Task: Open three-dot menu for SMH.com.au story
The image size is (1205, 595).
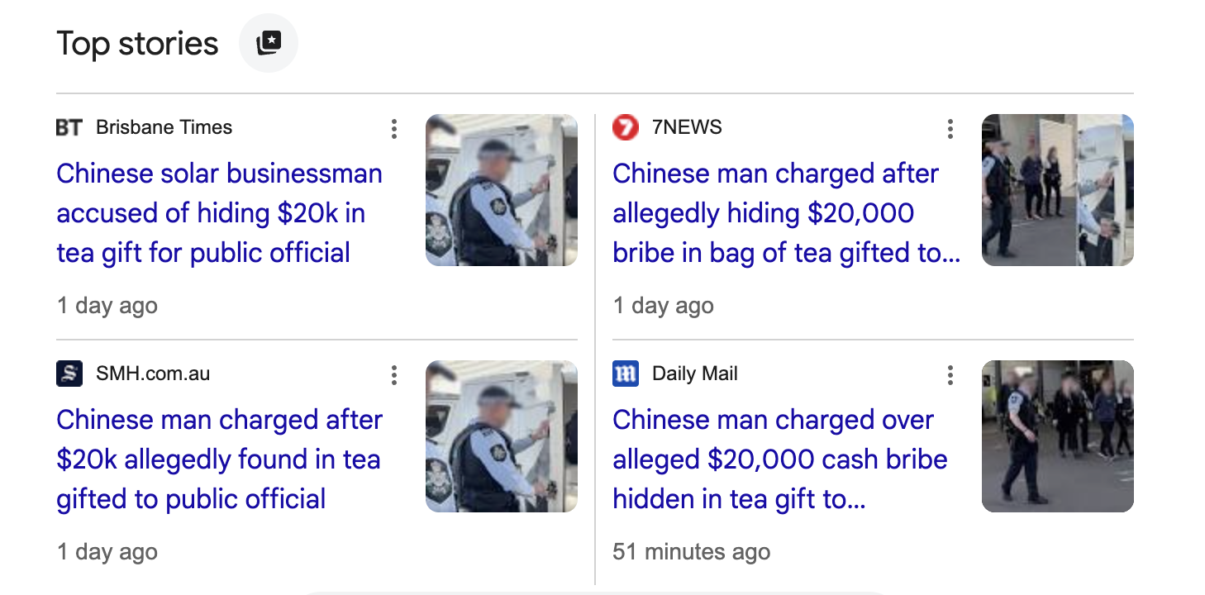Action: (394, 374)
